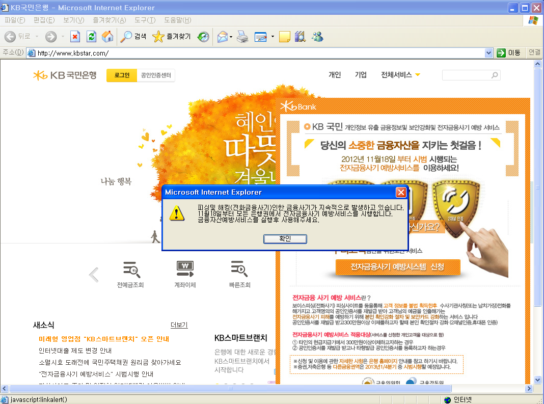Click inside the site search input field
Image resolution: width=544 pixels, height=404 pixels.
point(466,75)
